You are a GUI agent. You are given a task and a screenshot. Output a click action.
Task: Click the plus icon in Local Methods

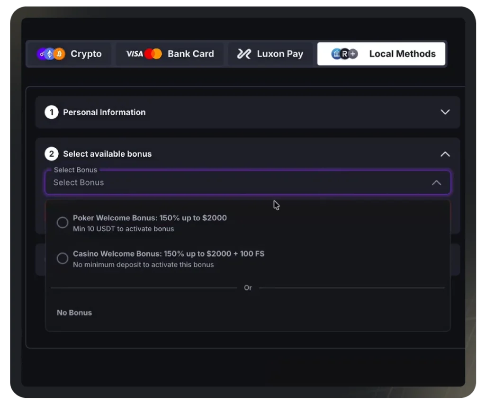(352, 54)
